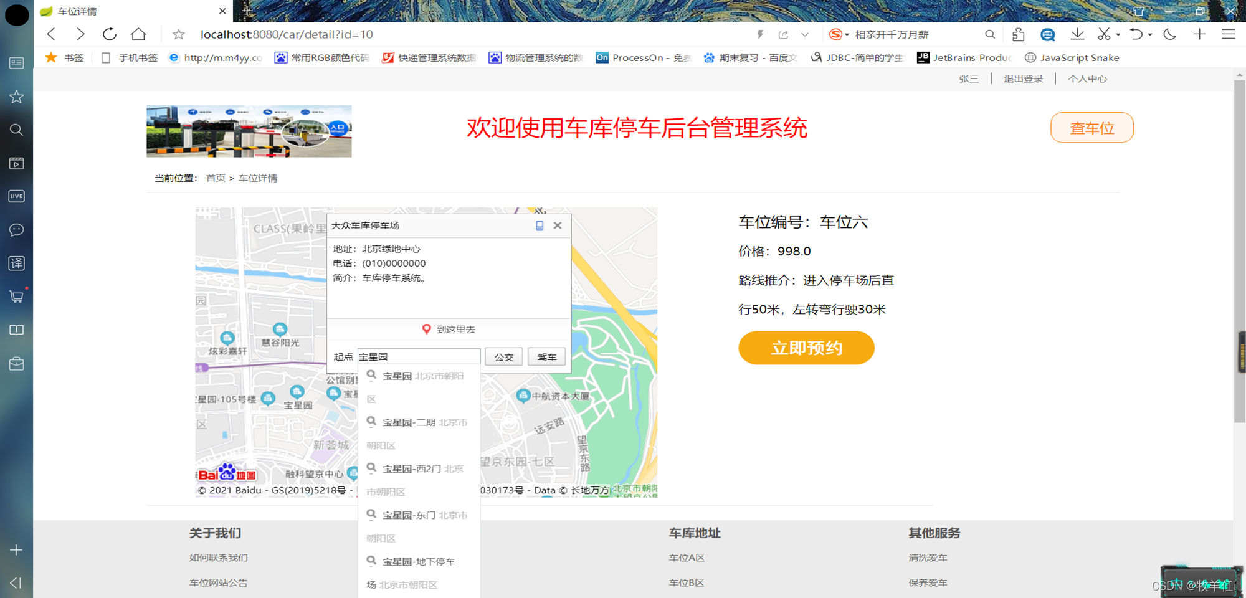Open the 书签 bookmarks star
1246x598 pixels.
[x=64, y=57]
